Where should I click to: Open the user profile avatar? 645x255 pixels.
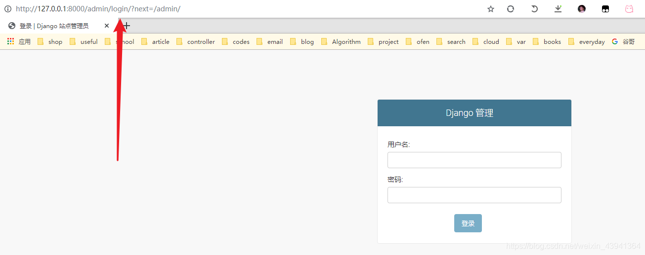[x=582, y=9]
